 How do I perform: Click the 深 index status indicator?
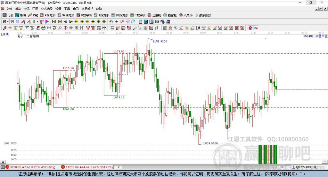(63, 167)
